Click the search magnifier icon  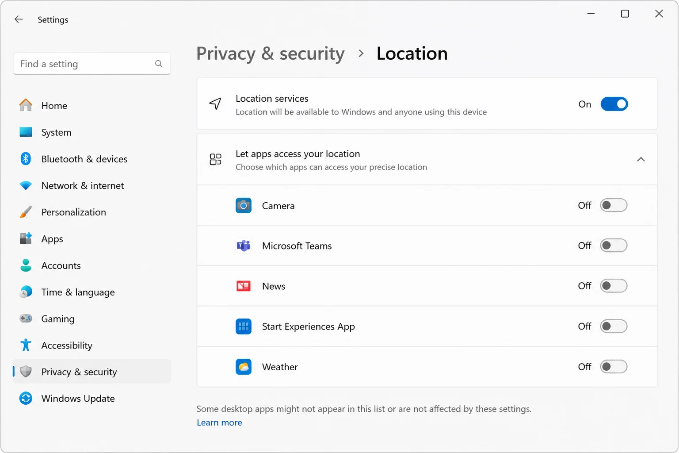tap(159, 64)
